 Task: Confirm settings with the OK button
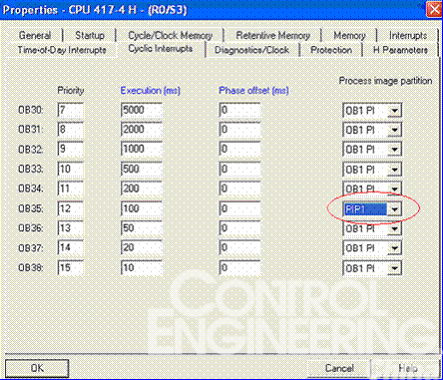37,368
